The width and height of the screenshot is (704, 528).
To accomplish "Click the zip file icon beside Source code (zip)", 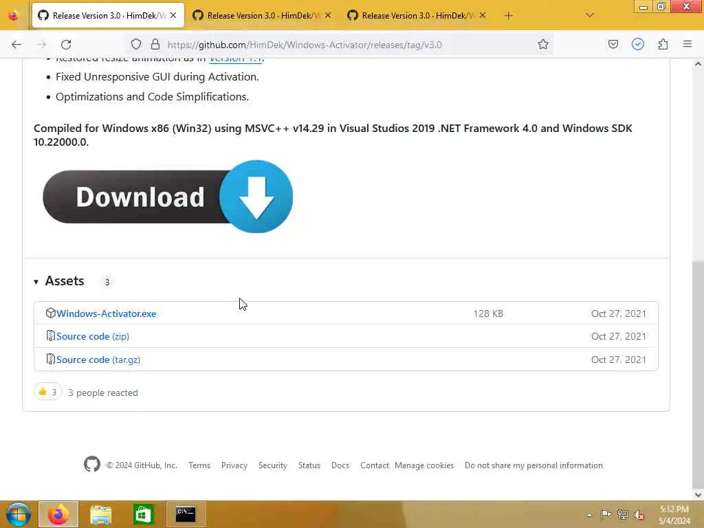I will pyautogui.click(x=51, y=335).
